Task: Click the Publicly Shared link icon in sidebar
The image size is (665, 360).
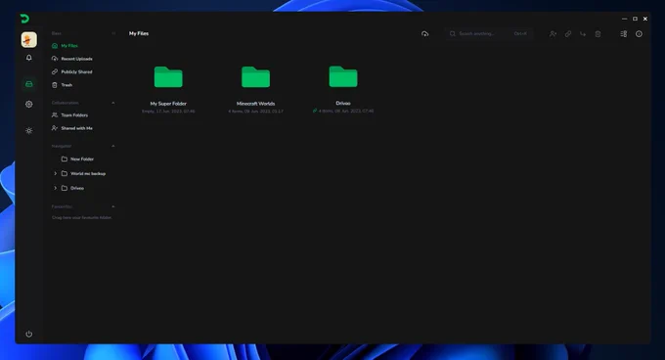Action: click(55, 72)
